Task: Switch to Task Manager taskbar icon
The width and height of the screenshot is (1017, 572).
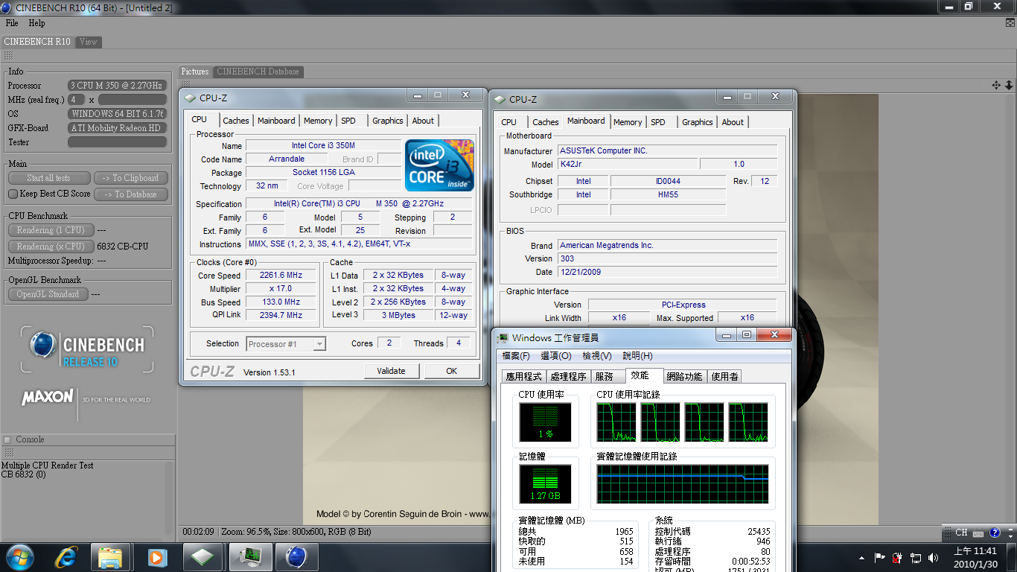Action: [x=250, y=557]
